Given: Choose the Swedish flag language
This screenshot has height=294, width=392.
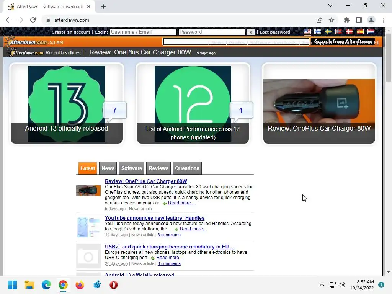Looking at the screenshot, I should 328,32.
